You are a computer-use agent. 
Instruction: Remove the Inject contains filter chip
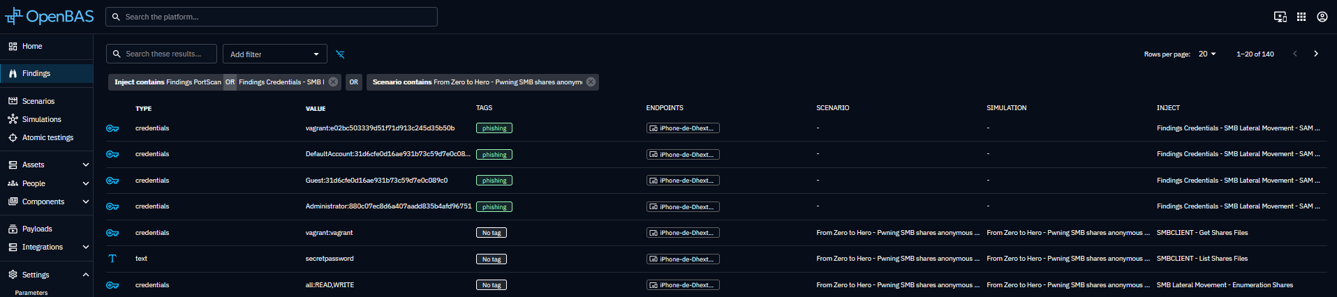[333, 82]
